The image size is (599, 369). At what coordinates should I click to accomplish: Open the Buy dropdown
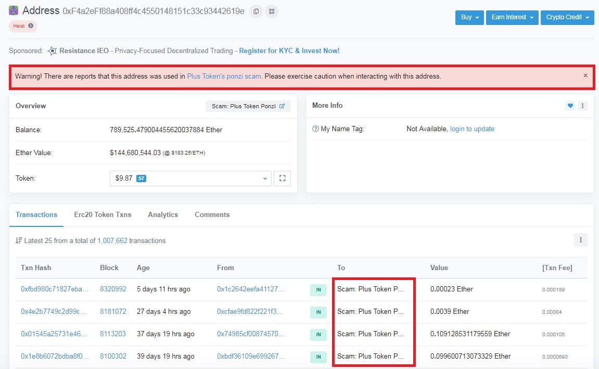coord(469,17)
